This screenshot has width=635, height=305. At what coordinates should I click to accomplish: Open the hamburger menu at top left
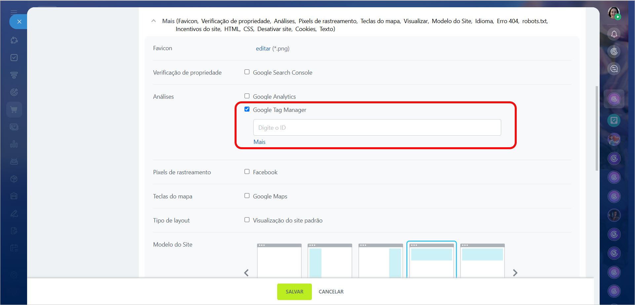[x=14, y=12]
